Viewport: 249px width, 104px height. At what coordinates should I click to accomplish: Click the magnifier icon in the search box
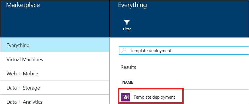[124, 50]
